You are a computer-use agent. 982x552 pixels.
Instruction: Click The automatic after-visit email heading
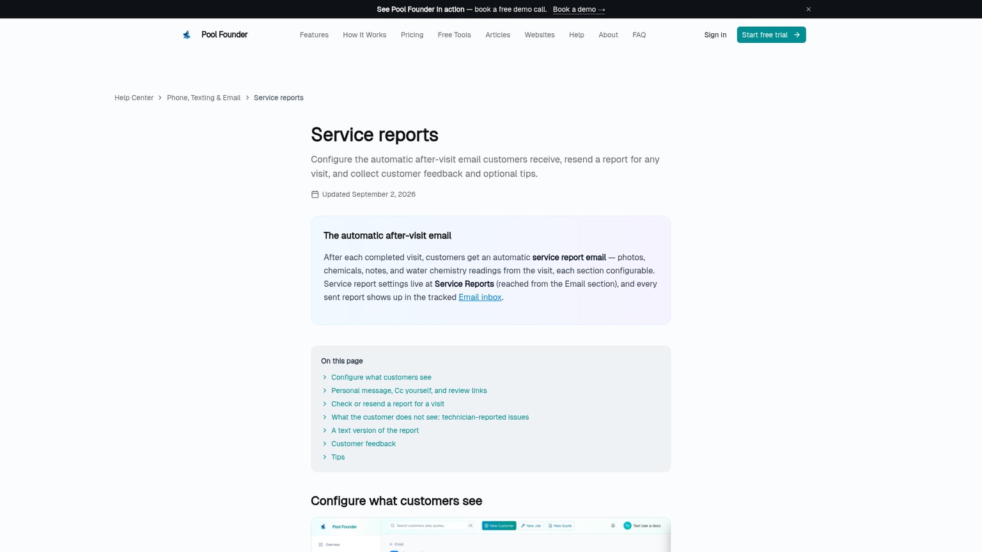click(387, 236)
